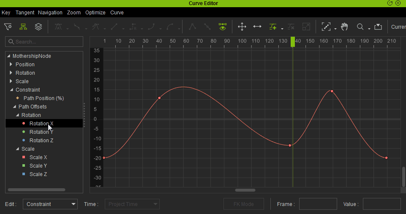Select the curve key at frame 41

coord(159,98)
